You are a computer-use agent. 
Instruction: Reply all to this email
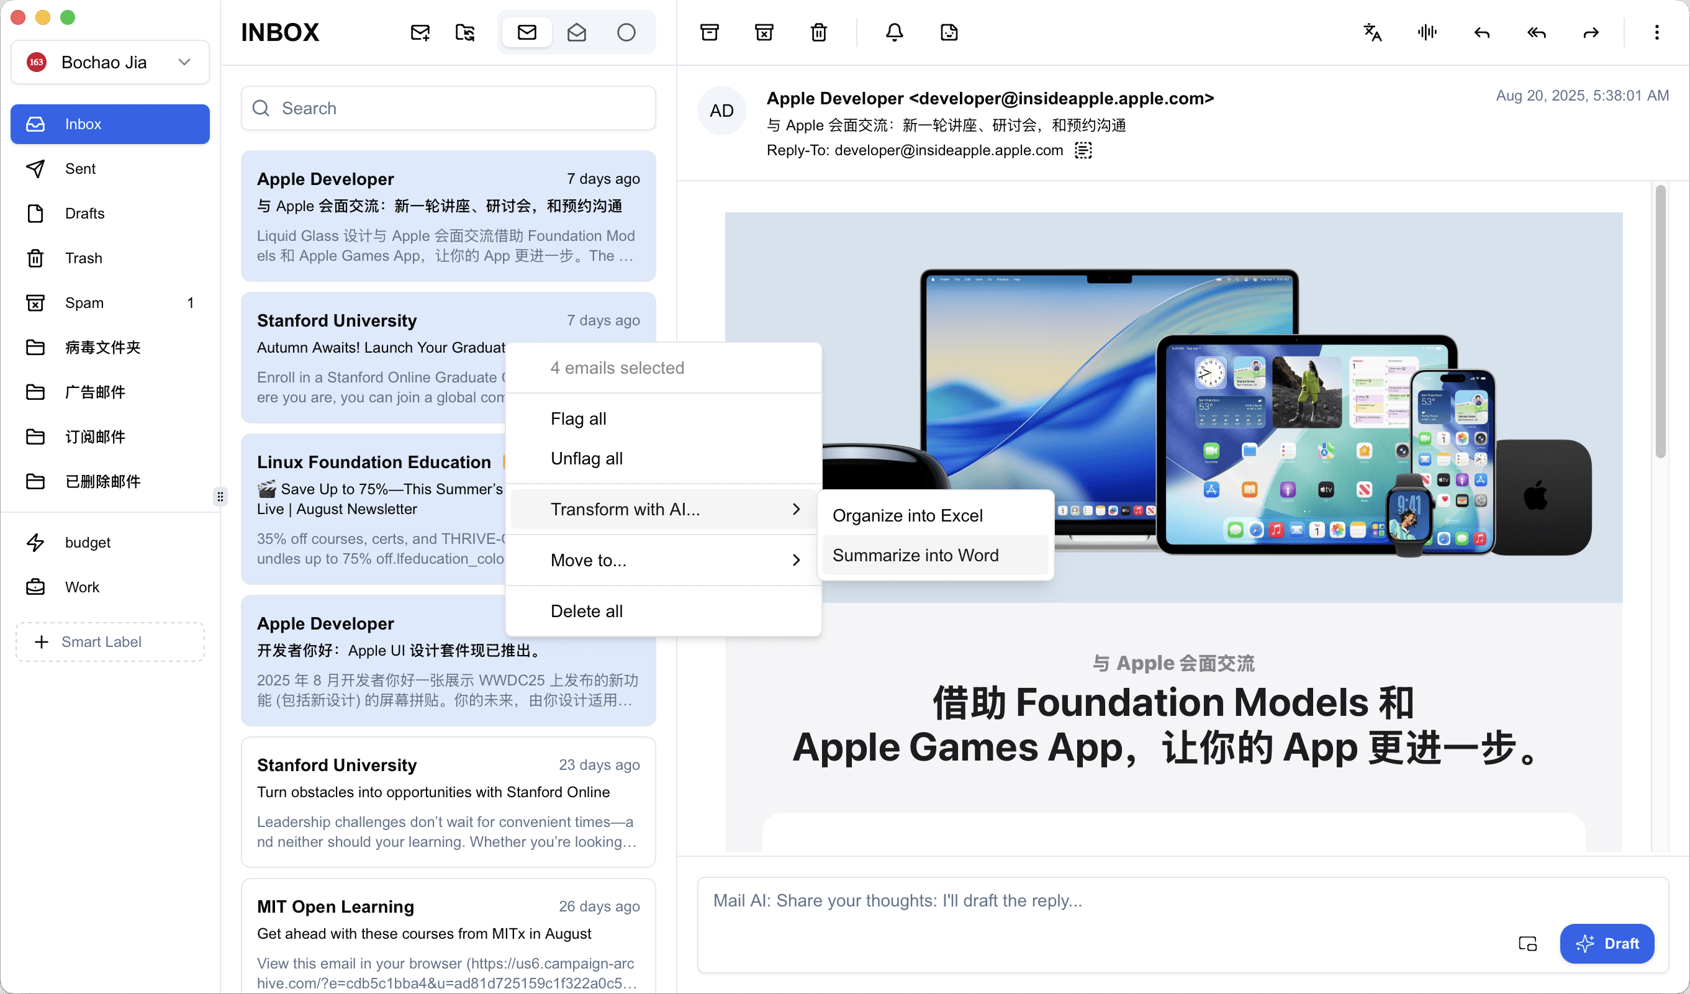1536,32
